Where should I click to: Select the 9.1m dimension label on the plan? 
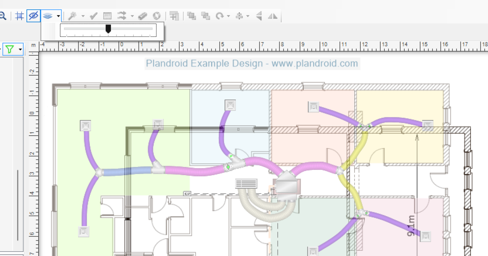(410, 226)
